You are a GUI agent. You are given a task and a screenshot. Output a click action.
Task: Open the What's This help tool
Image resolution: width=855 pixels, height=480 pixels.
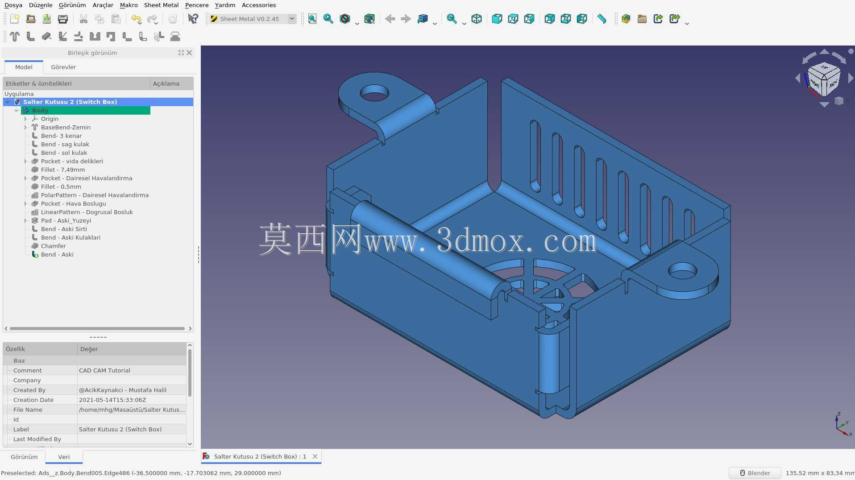point(193,19)
